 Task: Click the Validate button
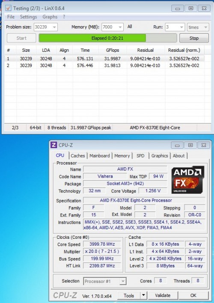coord(163,295)
